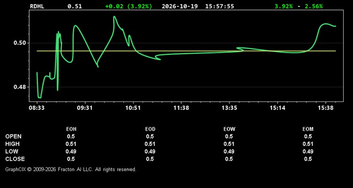The width and height of the screenshot is (353, 188).
Task: Select the EOM OPEN value 0.5
Action: pyautogui.click(x=308, y=136)
